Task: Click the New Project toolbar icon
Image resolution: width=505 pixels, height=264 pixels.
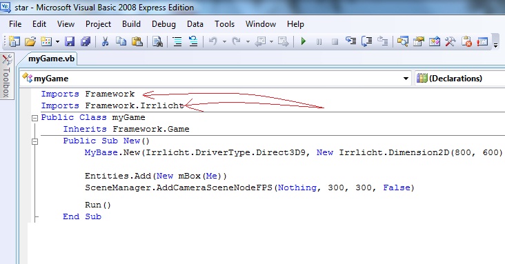Action: pyautogui.click(x=14, y=41)
